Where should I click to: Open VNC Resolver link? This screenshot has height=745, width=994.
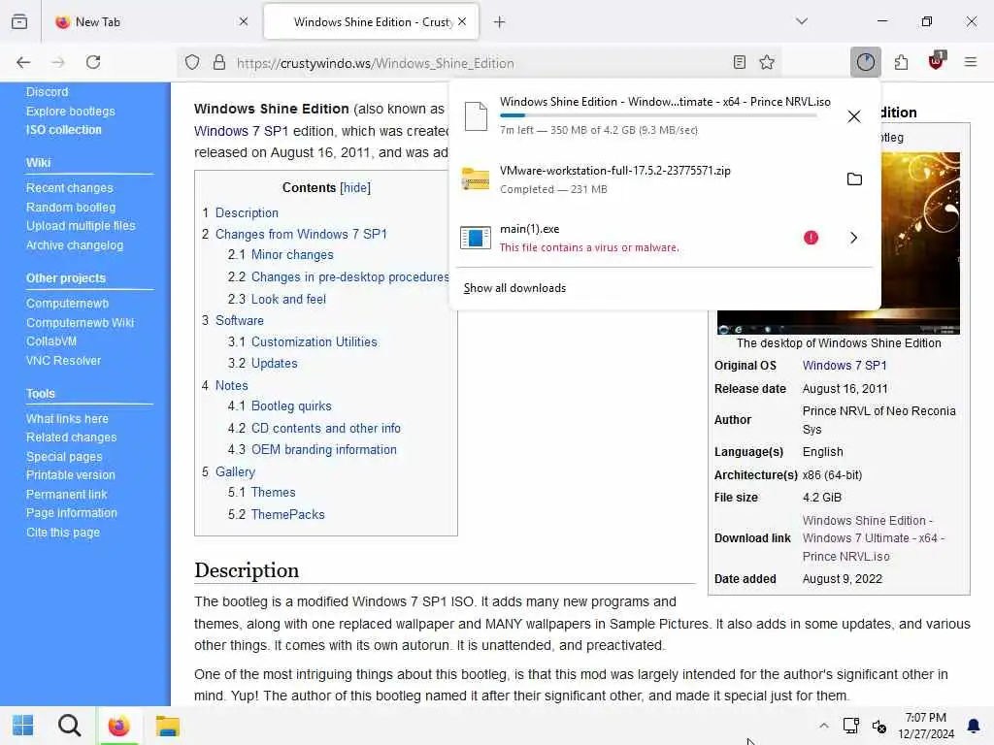pos(63,361)
